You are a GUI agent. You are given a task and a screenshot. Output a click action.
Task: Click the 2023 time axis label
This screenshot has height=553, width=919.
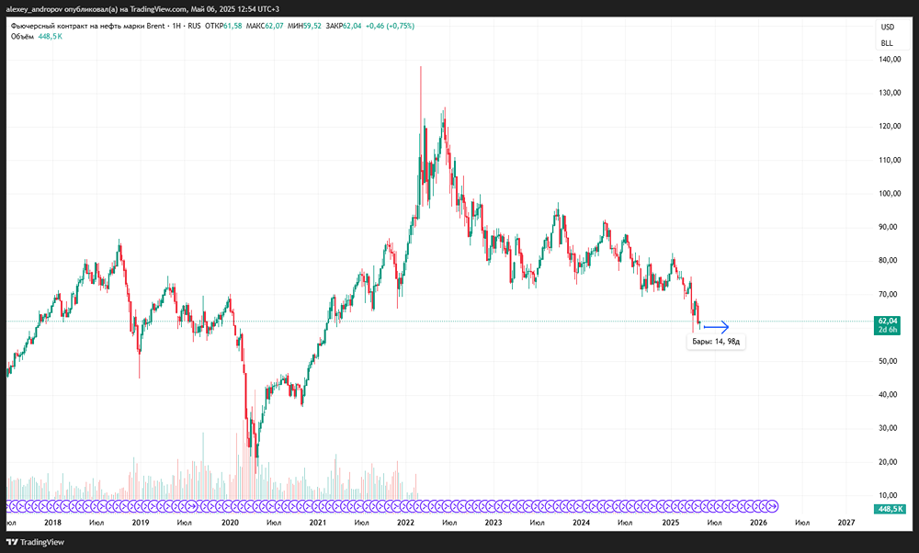(x=494, y=523)
